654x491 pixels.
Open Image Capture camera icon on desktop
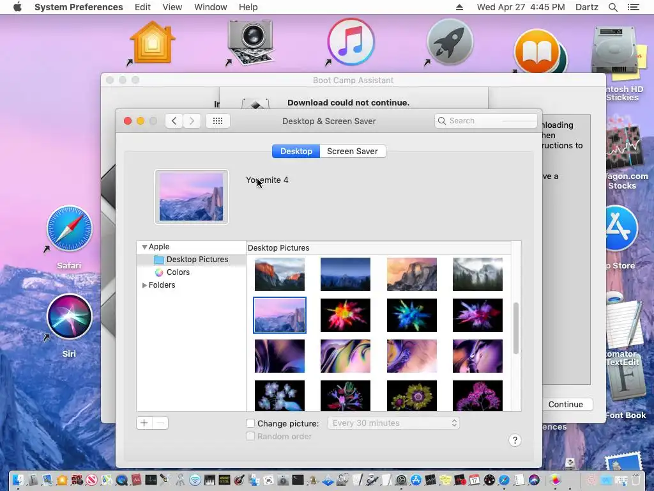250,42
